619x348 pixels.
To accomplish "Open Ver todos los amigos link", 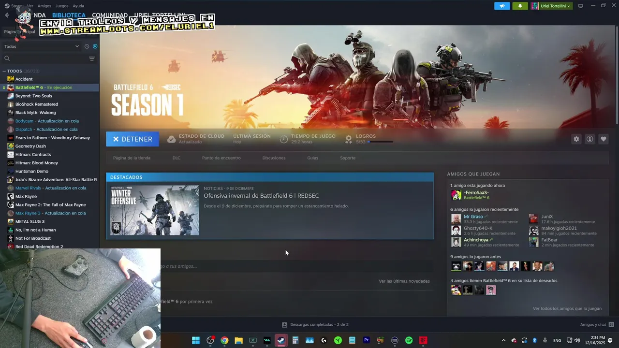I will (x=567, y=308).
